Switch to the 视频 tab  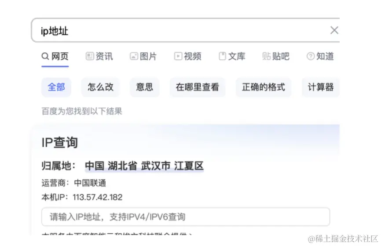pyautogui.click(x=187, y=56)
